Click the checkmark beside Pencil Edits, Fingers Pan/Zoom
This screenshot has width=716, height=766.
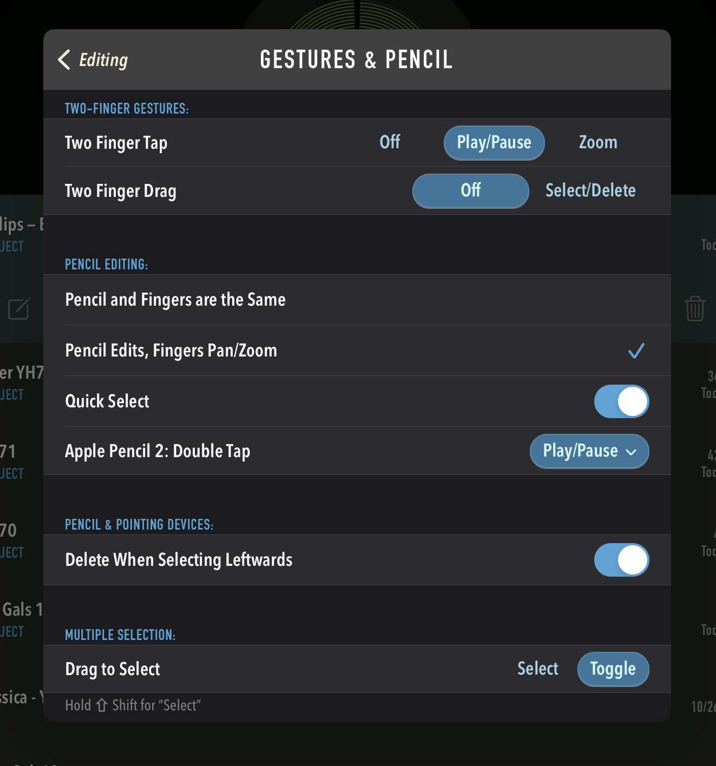pos(636,351)
